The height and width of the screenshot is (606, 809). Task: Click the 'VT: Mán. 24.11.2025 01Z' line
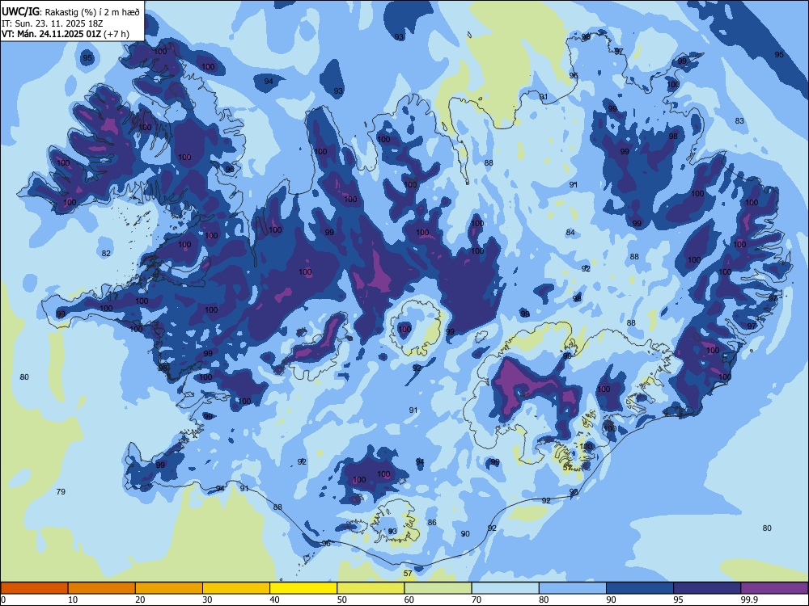point(52,34)
